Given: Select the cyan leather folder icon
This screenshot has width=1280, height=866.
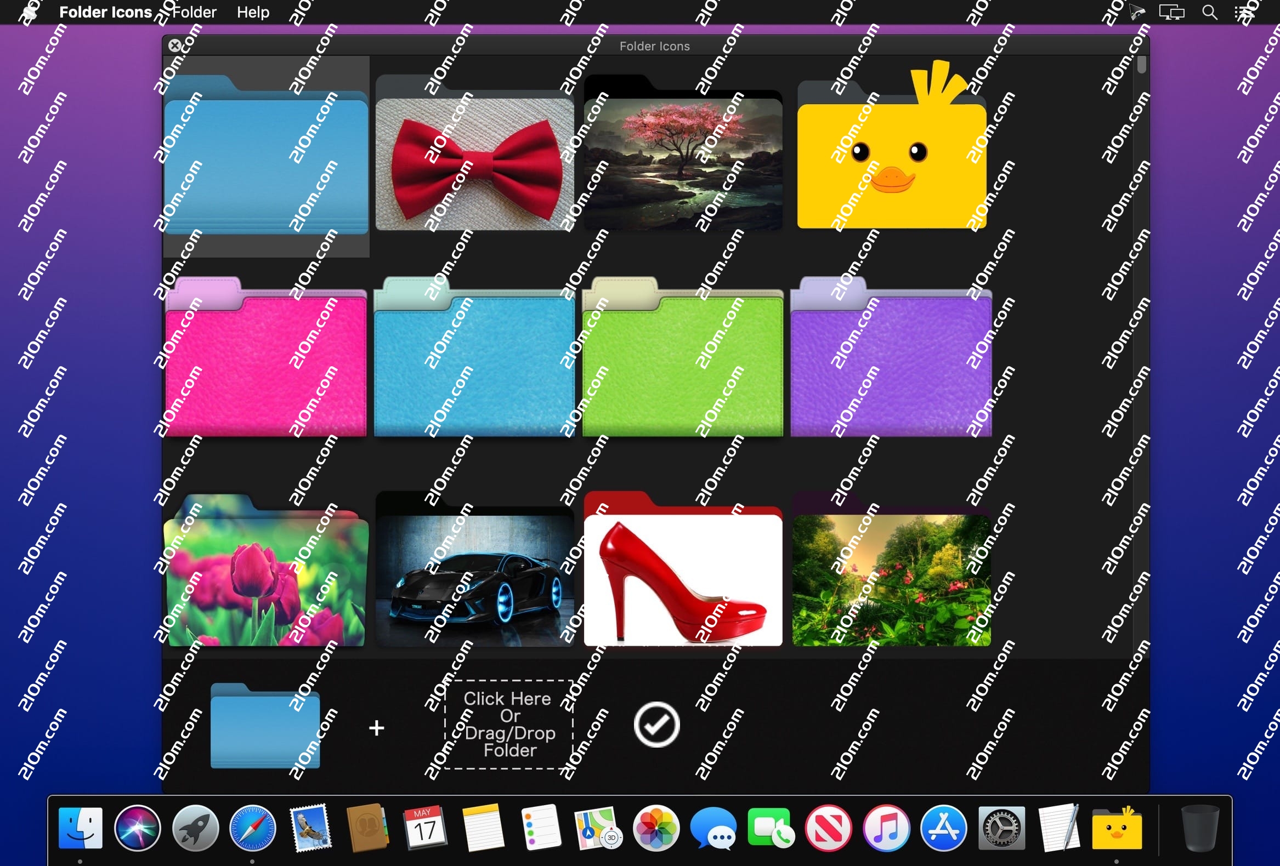Looking at the screenshot, I should click(474, 357).
